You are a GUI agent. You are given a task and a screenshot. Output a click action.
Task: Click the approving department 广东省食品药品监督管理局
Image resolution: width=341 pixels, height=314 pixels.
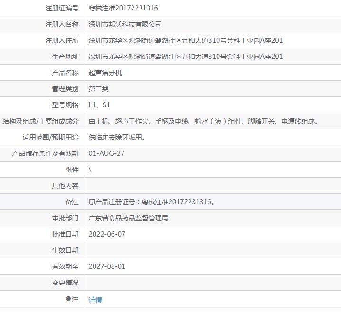tap(128, 218)
